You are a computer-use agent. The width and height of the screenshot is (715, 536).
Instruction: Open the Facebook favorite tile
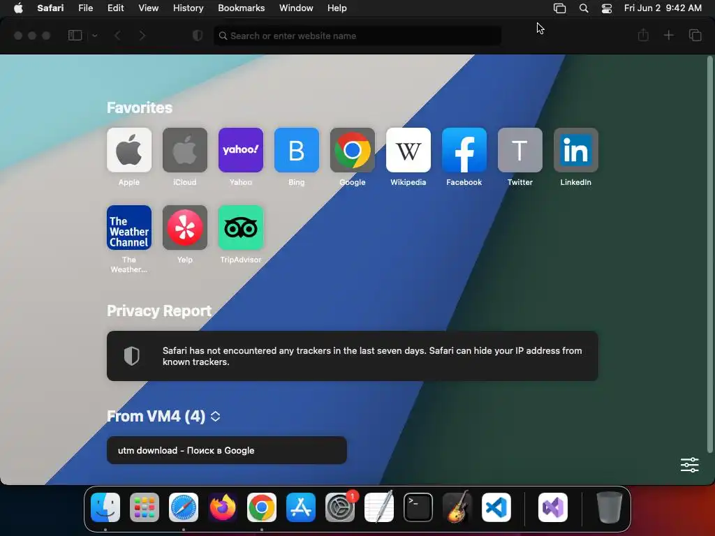tap(464, 150)
